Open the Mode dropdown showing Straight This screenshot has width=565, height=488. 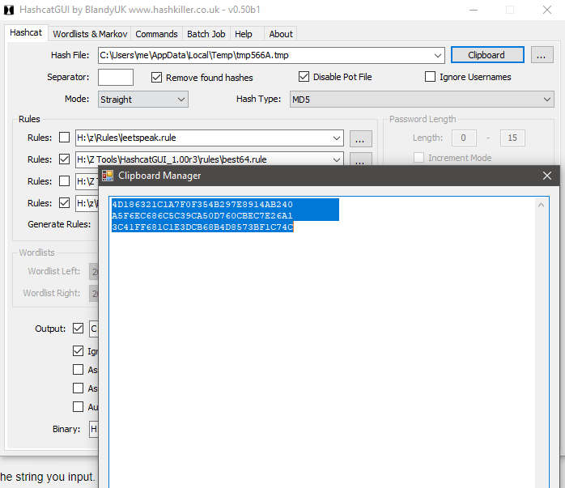pos(142,100)
